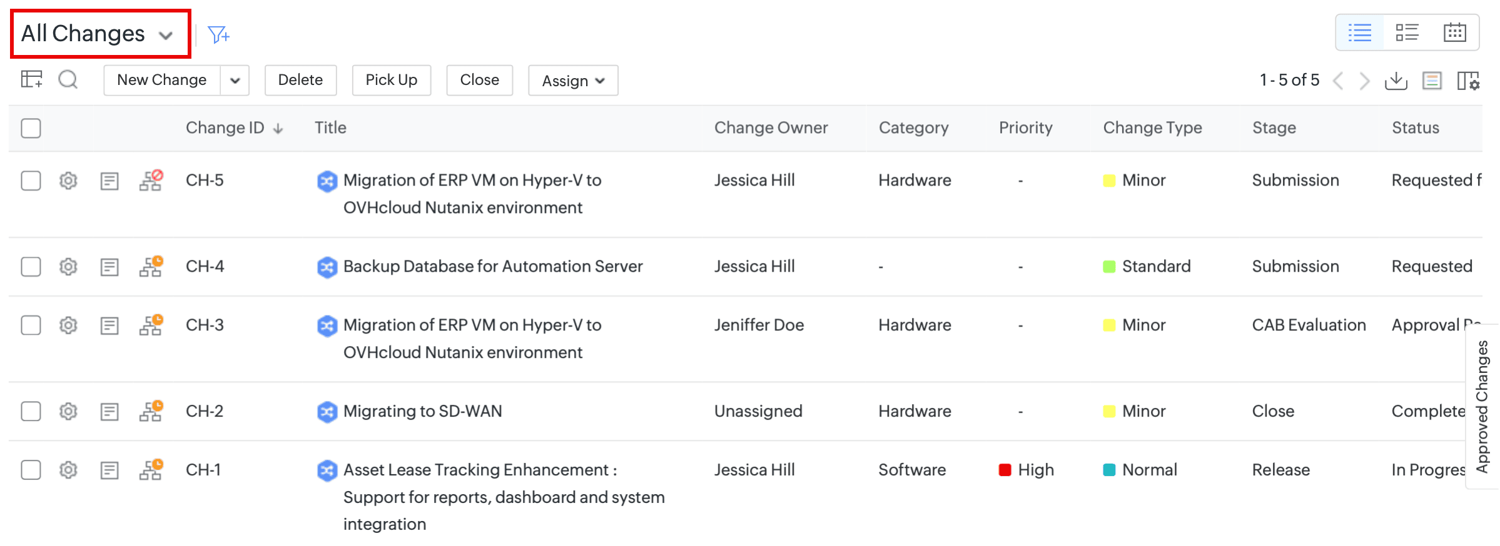Open notes icon for CH-4 row

[x=109, y=267]
